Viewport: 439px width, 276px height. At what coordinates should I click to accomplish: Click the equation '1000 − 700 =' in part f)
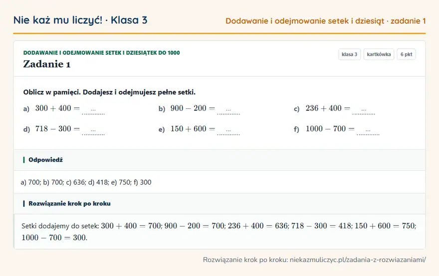[x=330, y=129]
